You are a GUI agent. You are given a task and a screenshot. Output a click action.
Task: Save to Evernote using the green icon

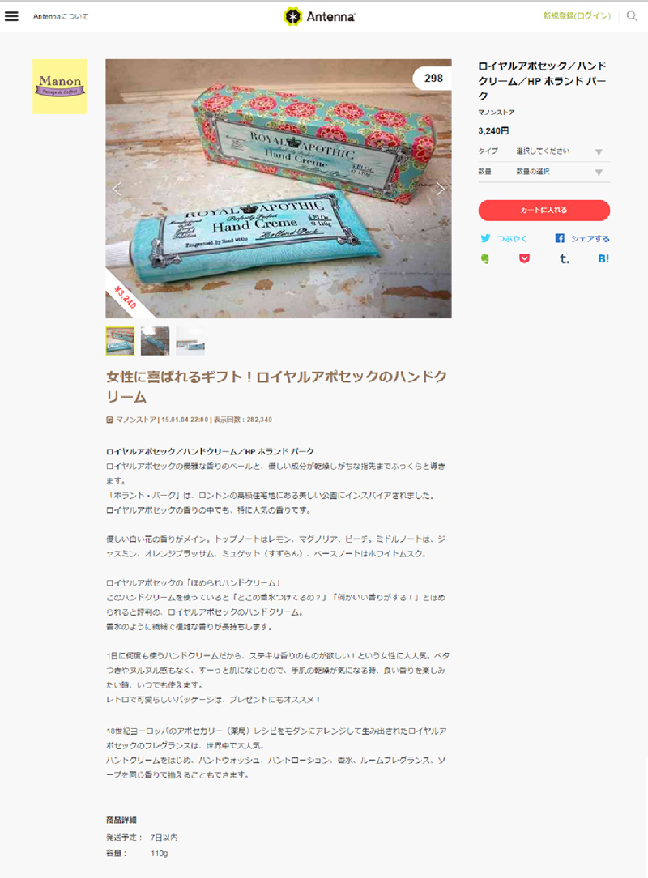[x=485, y=258]
